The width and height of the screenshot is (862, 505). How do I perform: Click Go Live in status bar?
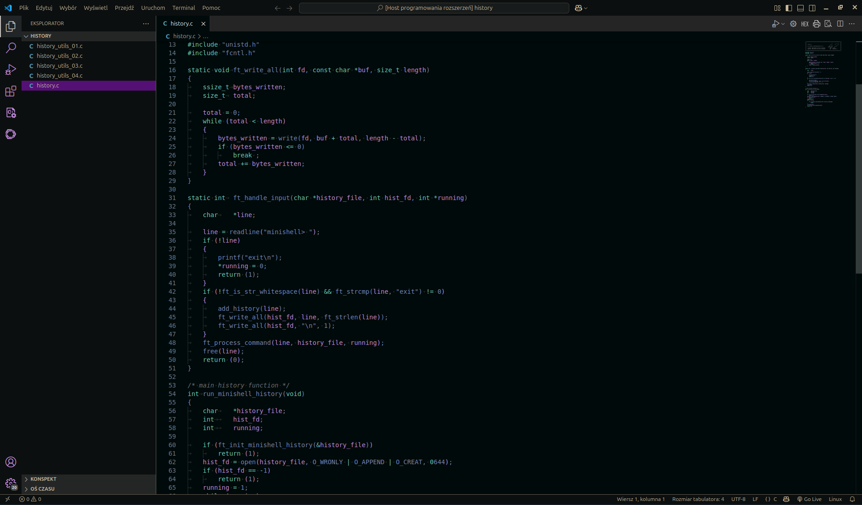809,499
